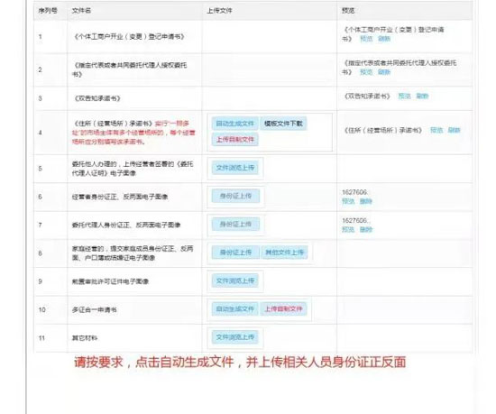Open 预览 link in 经营者身份证 row
496x414 pixels.
tap(348, 201)
